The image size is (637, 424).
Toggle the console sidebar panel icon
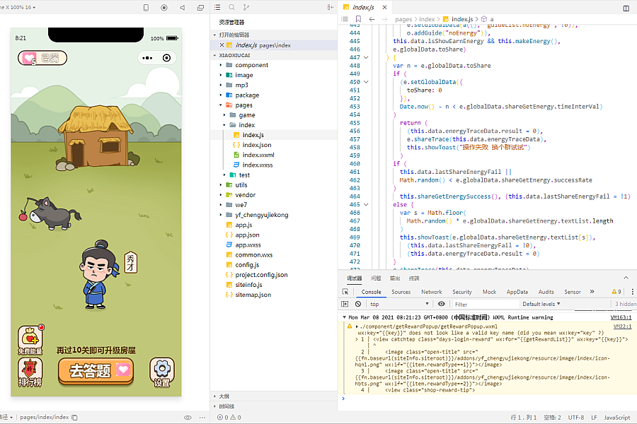(x=345, y=304)
